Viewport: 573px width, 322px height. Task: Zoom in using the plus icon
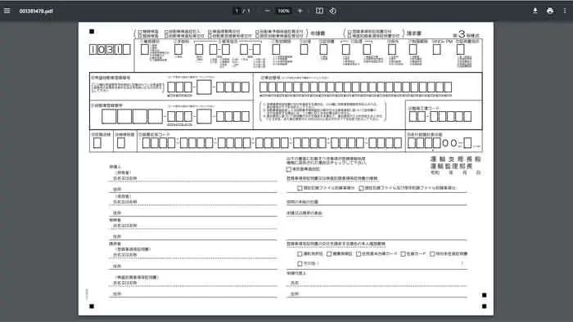(x=300, y=11)
